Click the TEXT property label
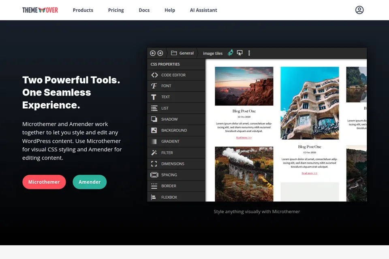 tap(165, 97)
